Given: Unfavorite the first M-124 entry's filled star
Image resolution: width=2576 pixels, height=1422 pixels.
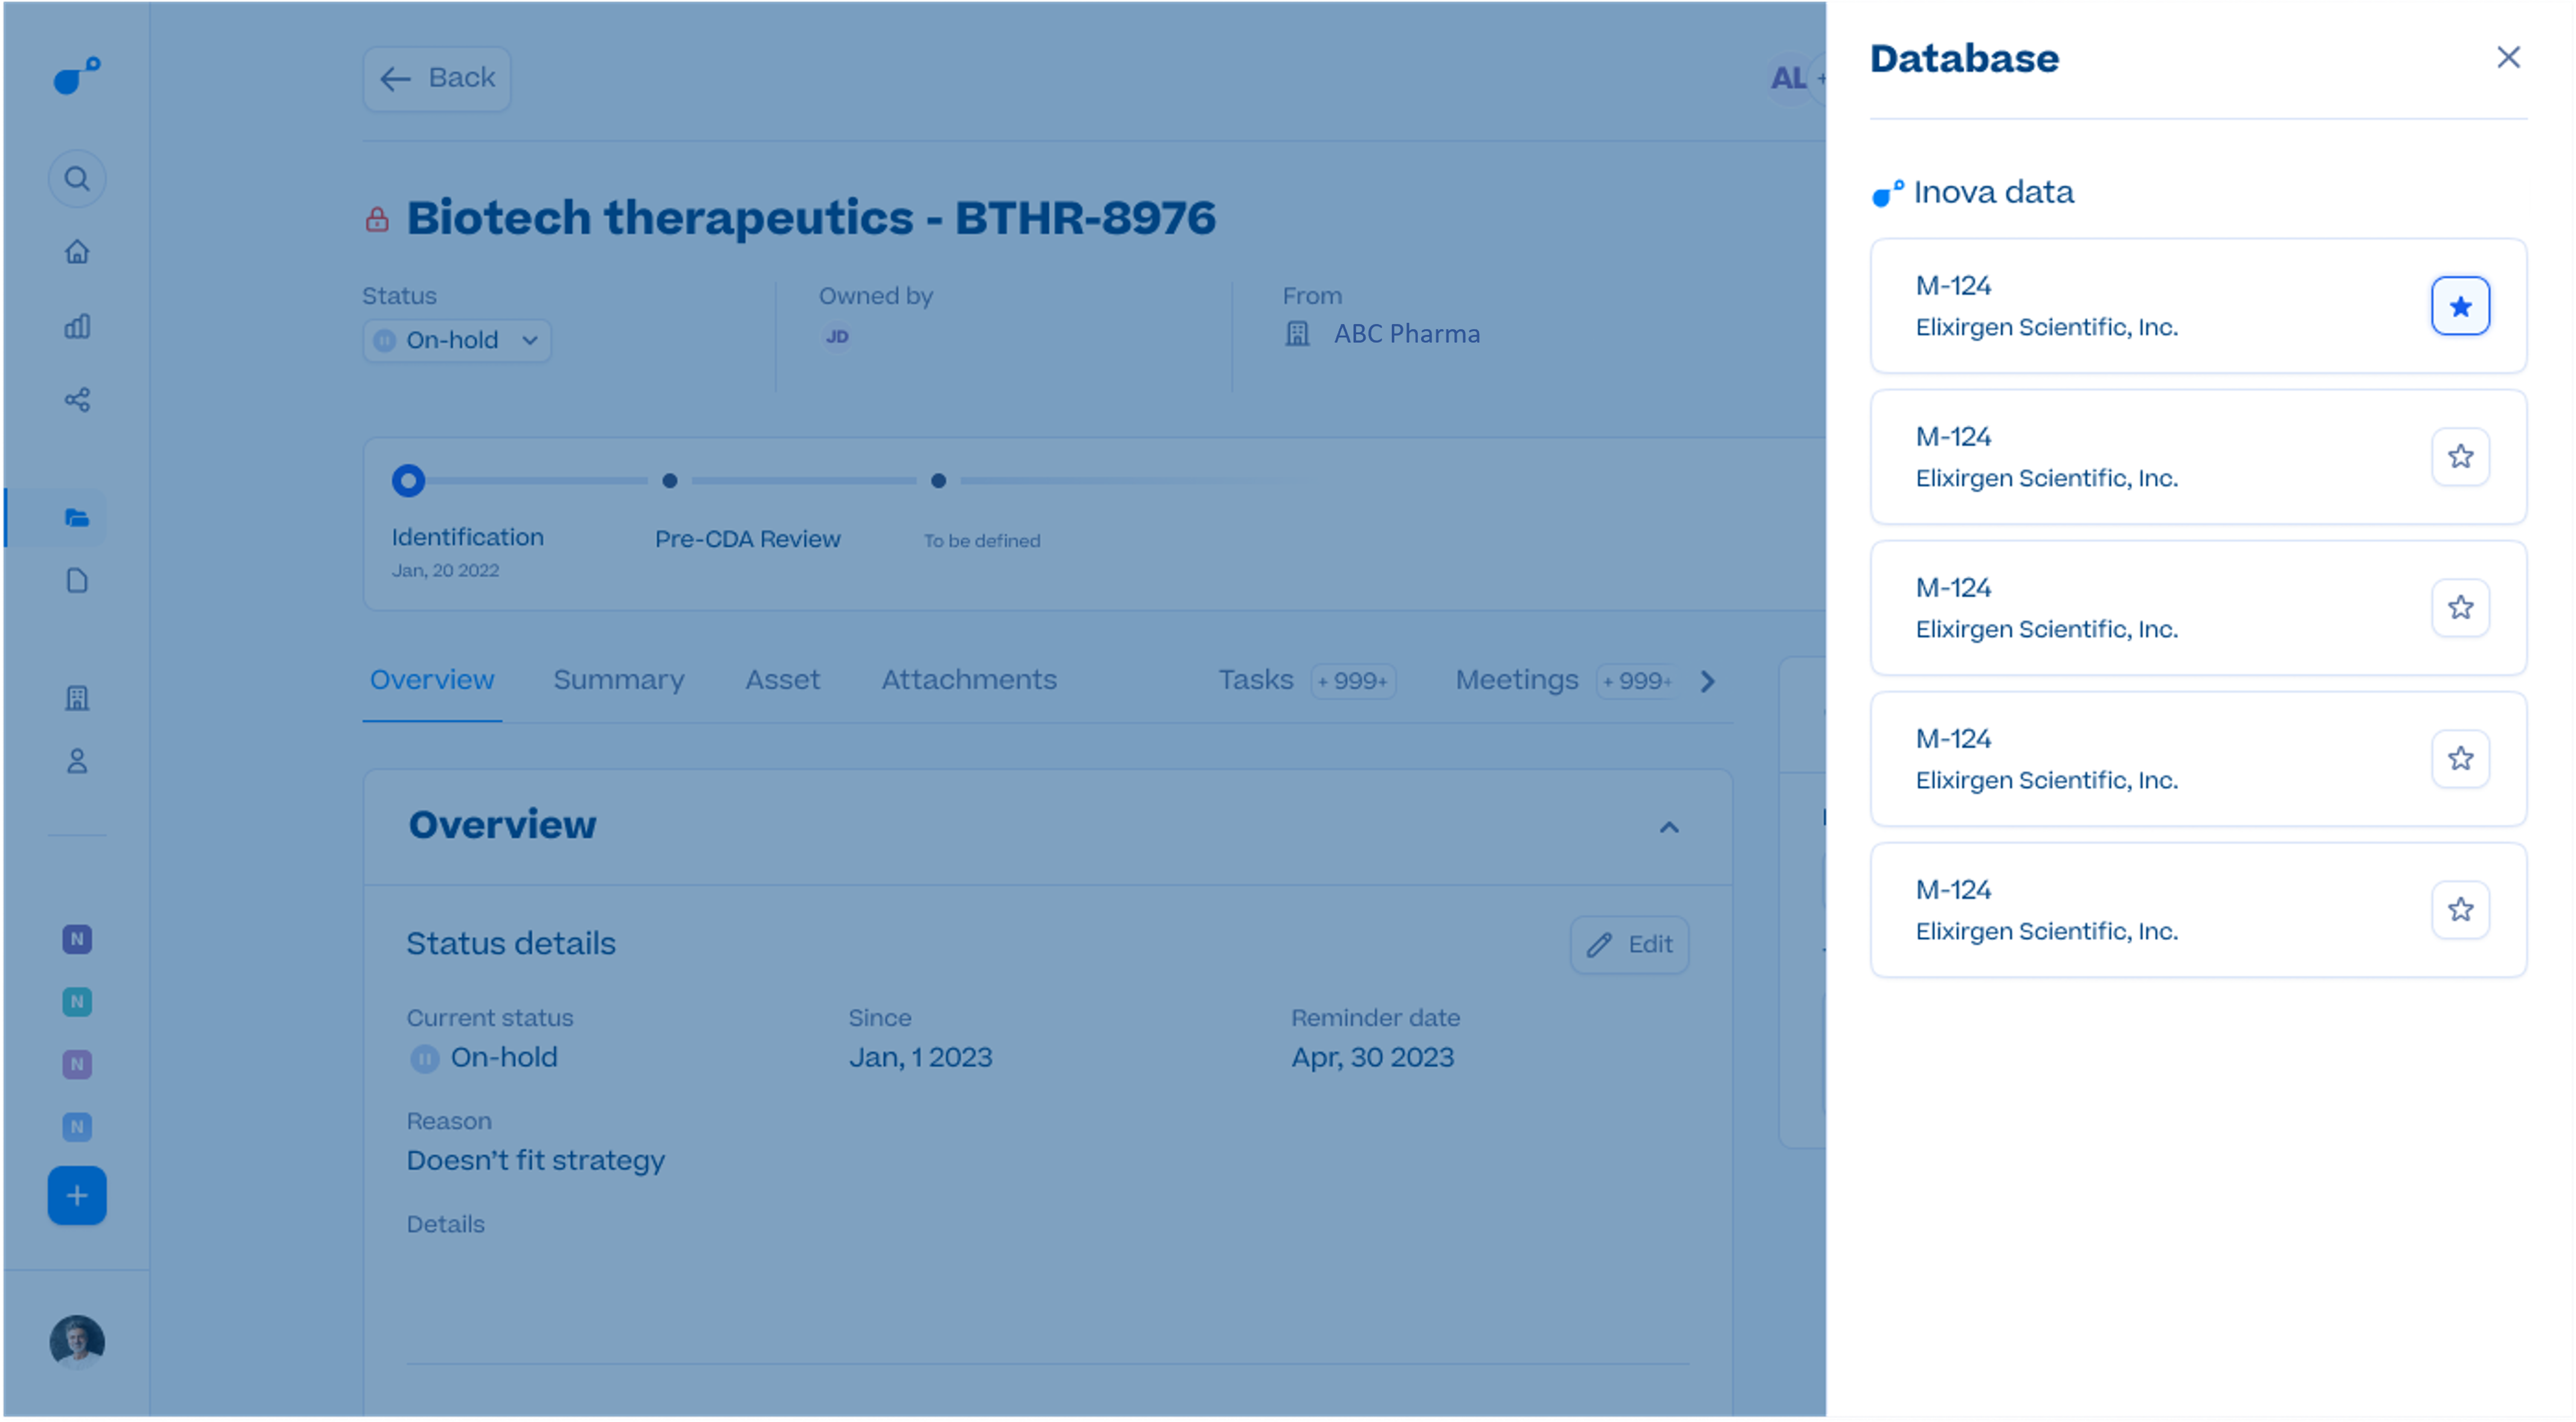Looking at the screenshot, I should click(x=2460, y=306).
